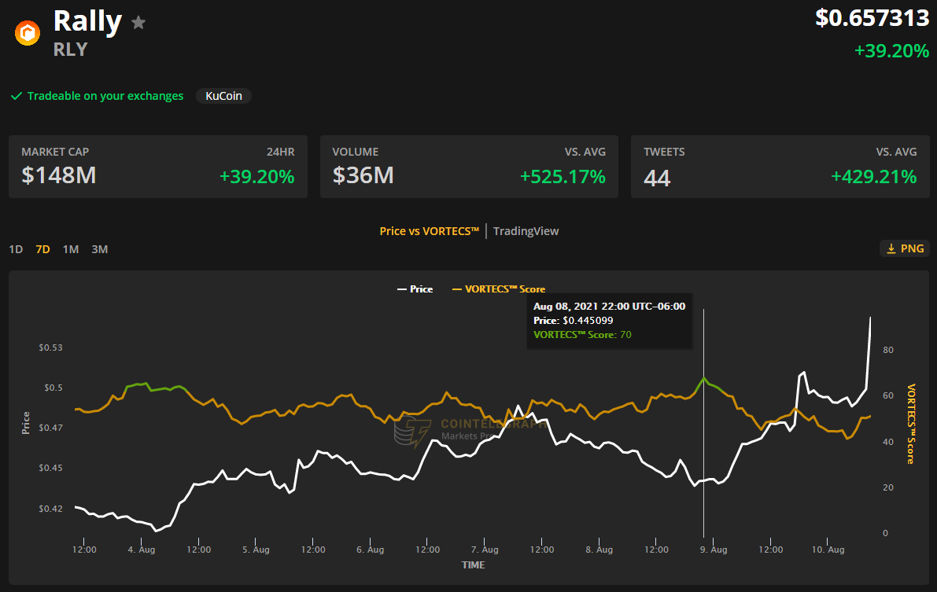This screenshot has width=937, height=592.
Task: Switch chart range to 1D
Action: tap(16, 249)
